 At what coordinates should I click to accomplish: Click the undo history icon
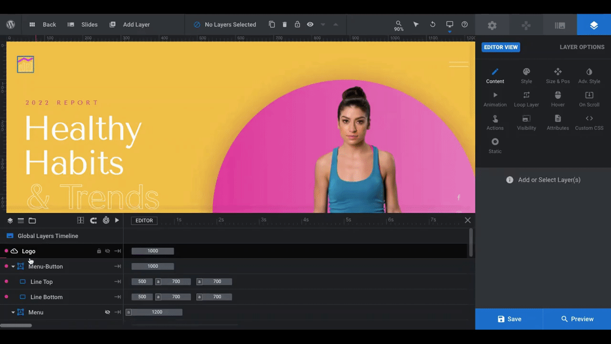[432, 24]
